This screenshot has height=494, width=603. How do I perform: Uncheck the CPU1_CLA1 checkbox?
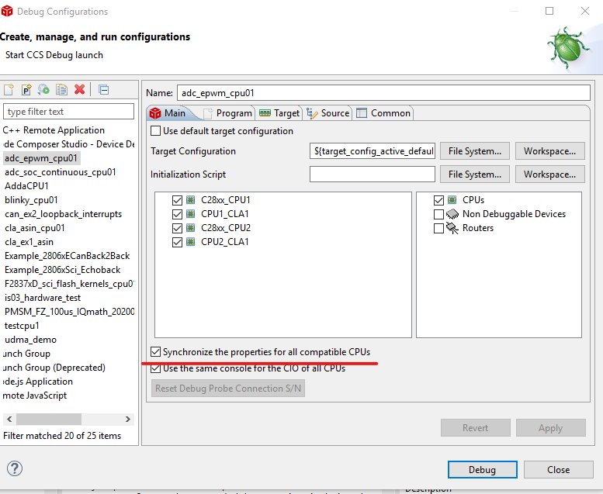pos(177,214)
